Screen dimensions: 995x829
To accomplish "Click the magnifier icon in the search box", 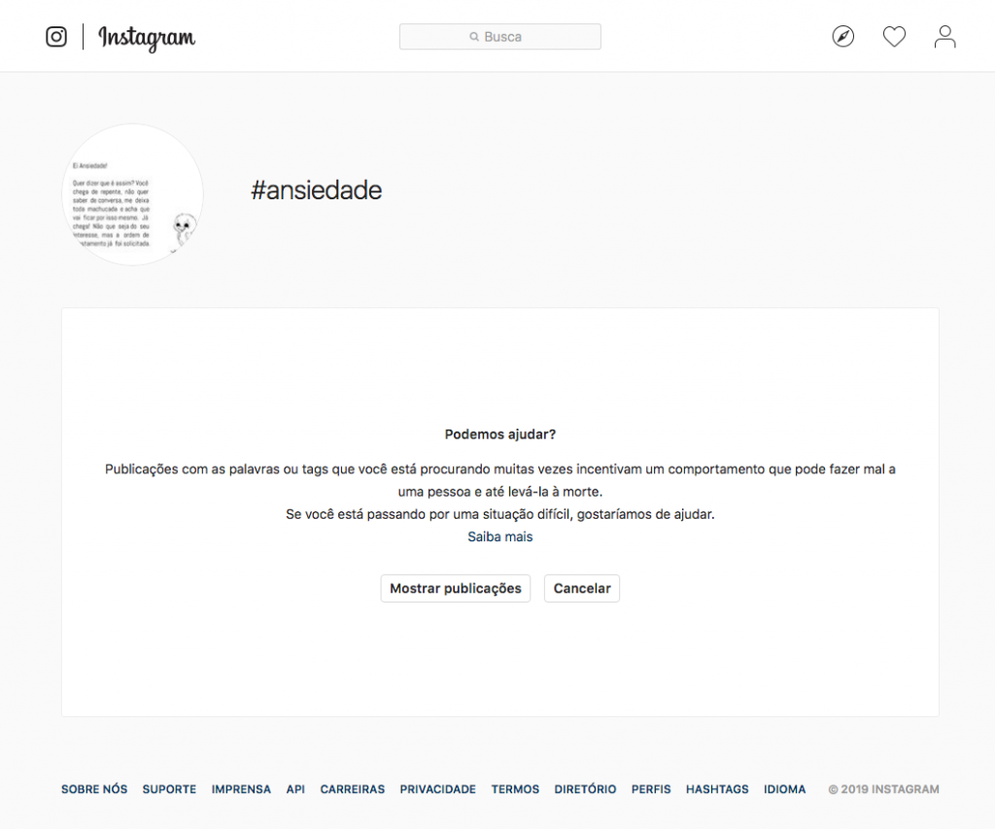I will 474,37.
